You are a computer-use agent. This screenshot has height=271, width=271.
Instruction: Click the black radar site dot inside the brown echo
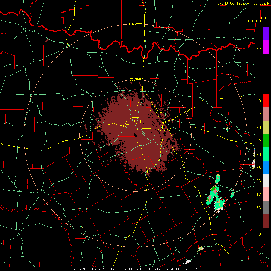(136, 135)
